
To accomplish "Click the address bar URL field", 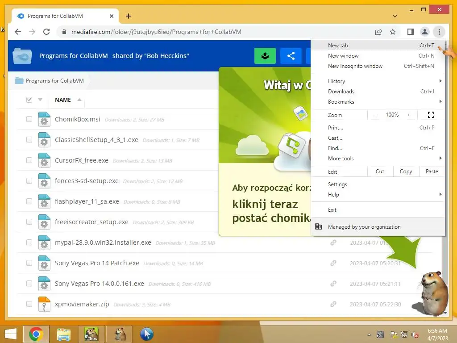I will point(156,32).
